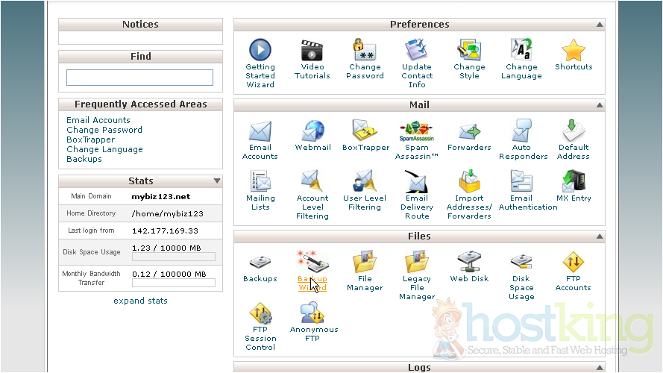Viewport: 663px width, 373px height.
Task: Launch the Backup Wizard icon
Action: pos(312,263)
